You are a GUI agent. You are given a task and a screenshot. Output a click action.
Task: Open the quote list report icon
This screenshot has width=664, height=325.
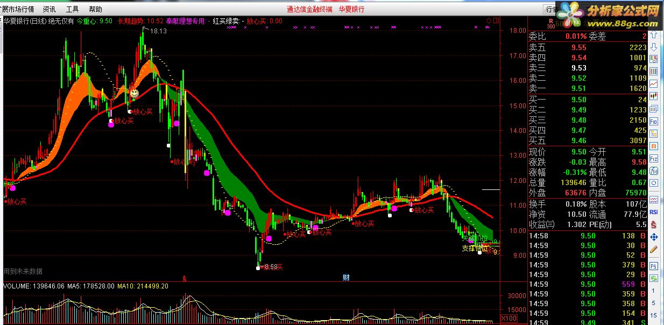[654, 59]
